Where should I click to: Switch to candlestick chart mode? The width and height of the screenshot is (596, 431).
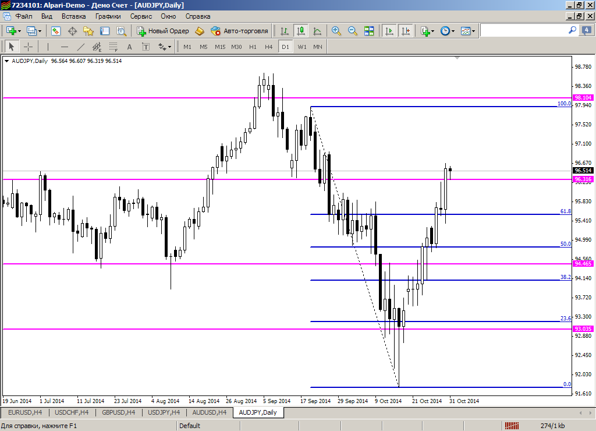(x=301, y=31)
